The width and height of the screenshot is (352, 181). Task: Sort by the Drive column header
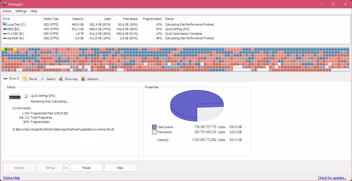(22, 19)
